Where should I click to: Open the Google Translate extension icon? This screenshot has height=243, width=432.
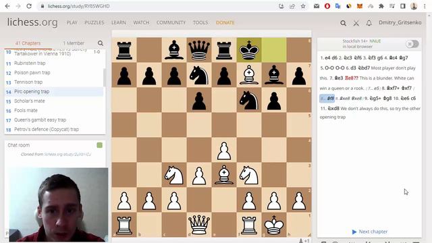coord(337,6)
